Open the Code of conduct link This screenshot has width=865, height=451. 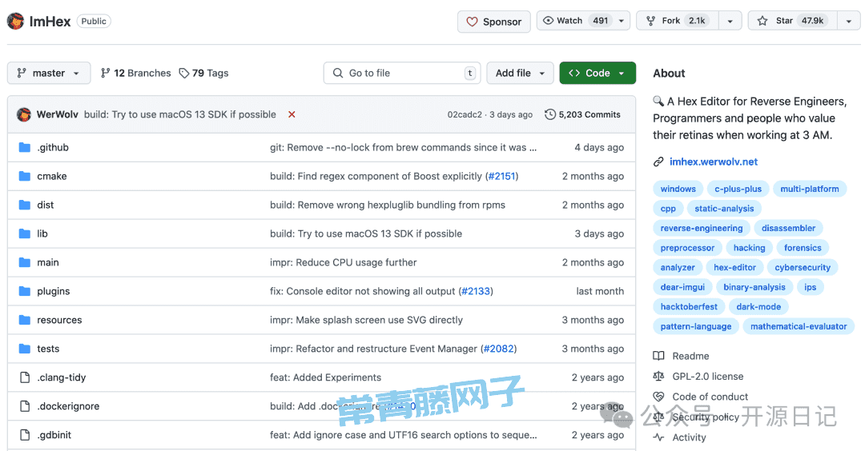point(710,397)
